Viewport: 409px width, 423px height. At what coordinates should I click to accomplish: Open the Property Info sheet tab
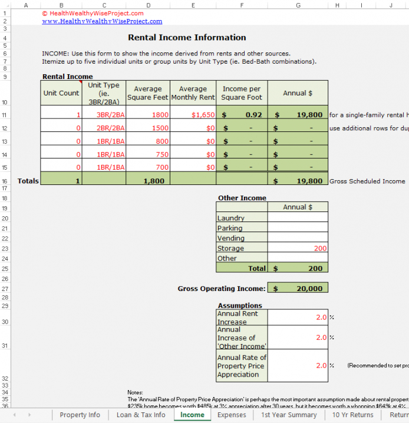point(80,415)
